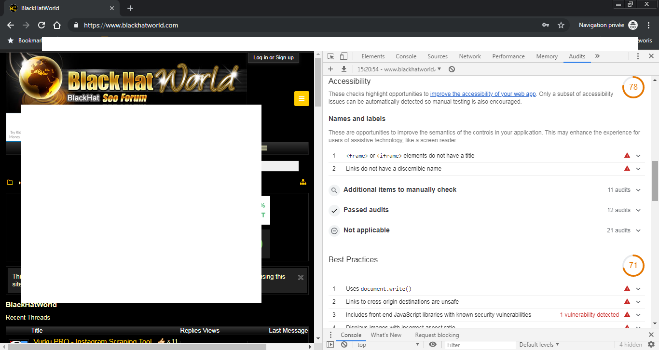The image size is (659, 350).
Task: Click the incognito profile icon
Action: 633,25
